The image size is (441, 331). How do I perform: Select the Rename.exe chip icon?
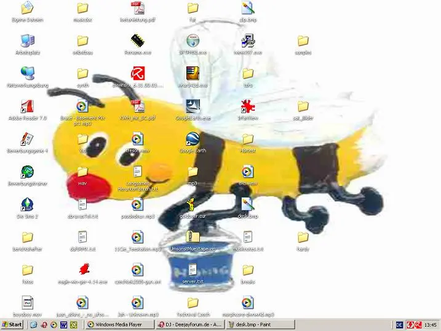137,41
